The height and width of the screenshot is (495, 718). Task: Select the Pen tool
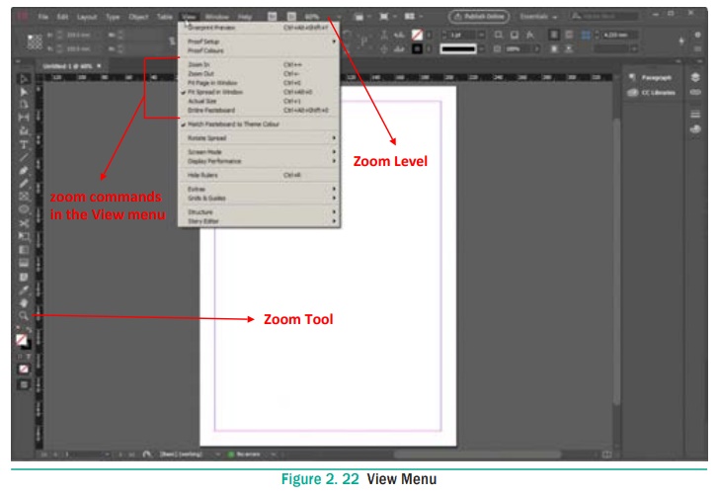pos(24,171)
